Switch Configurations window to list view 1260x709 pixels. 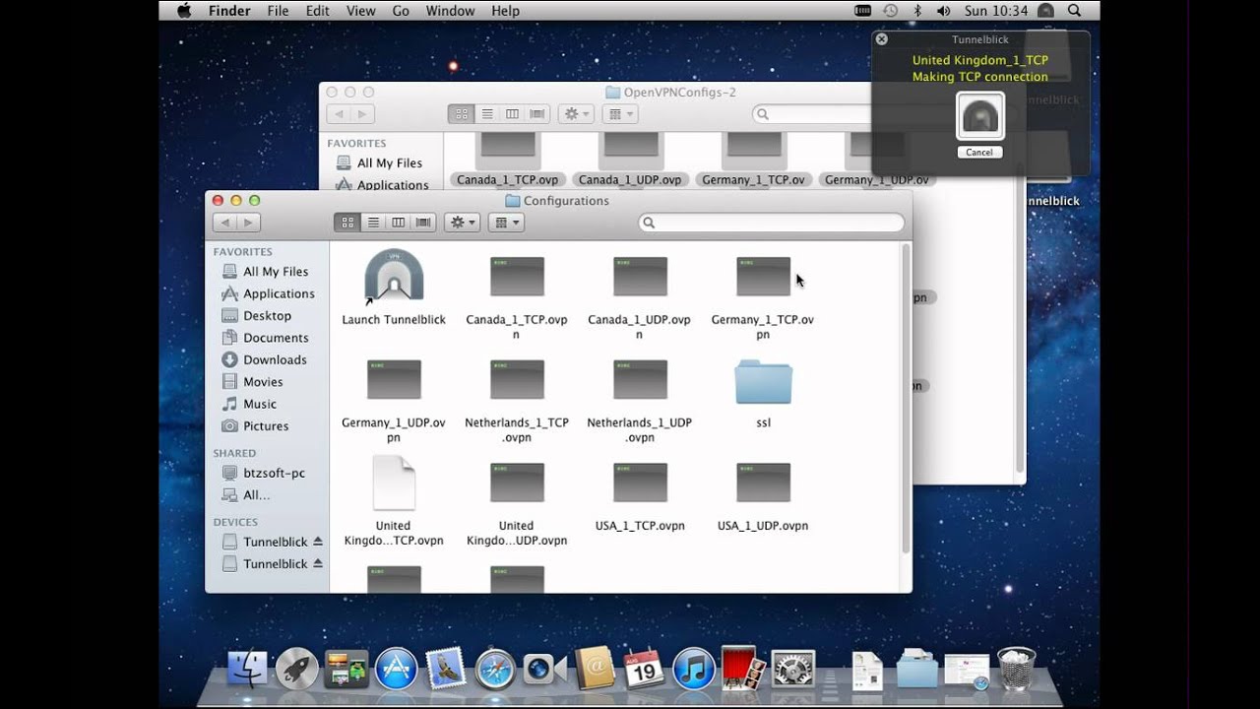[x=373, y=223]
